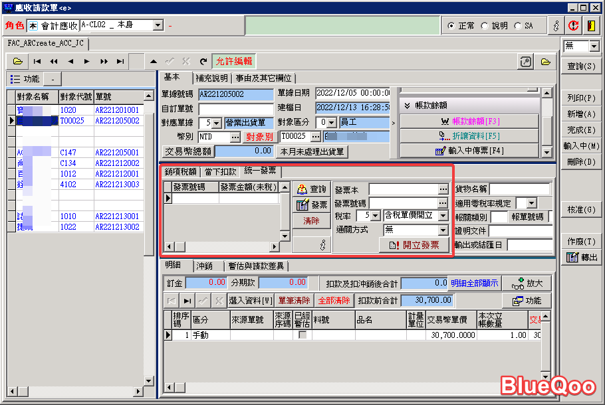Select the 正常 radio button
This screenshot has width=605, height=405.
[x=451, y=26]
